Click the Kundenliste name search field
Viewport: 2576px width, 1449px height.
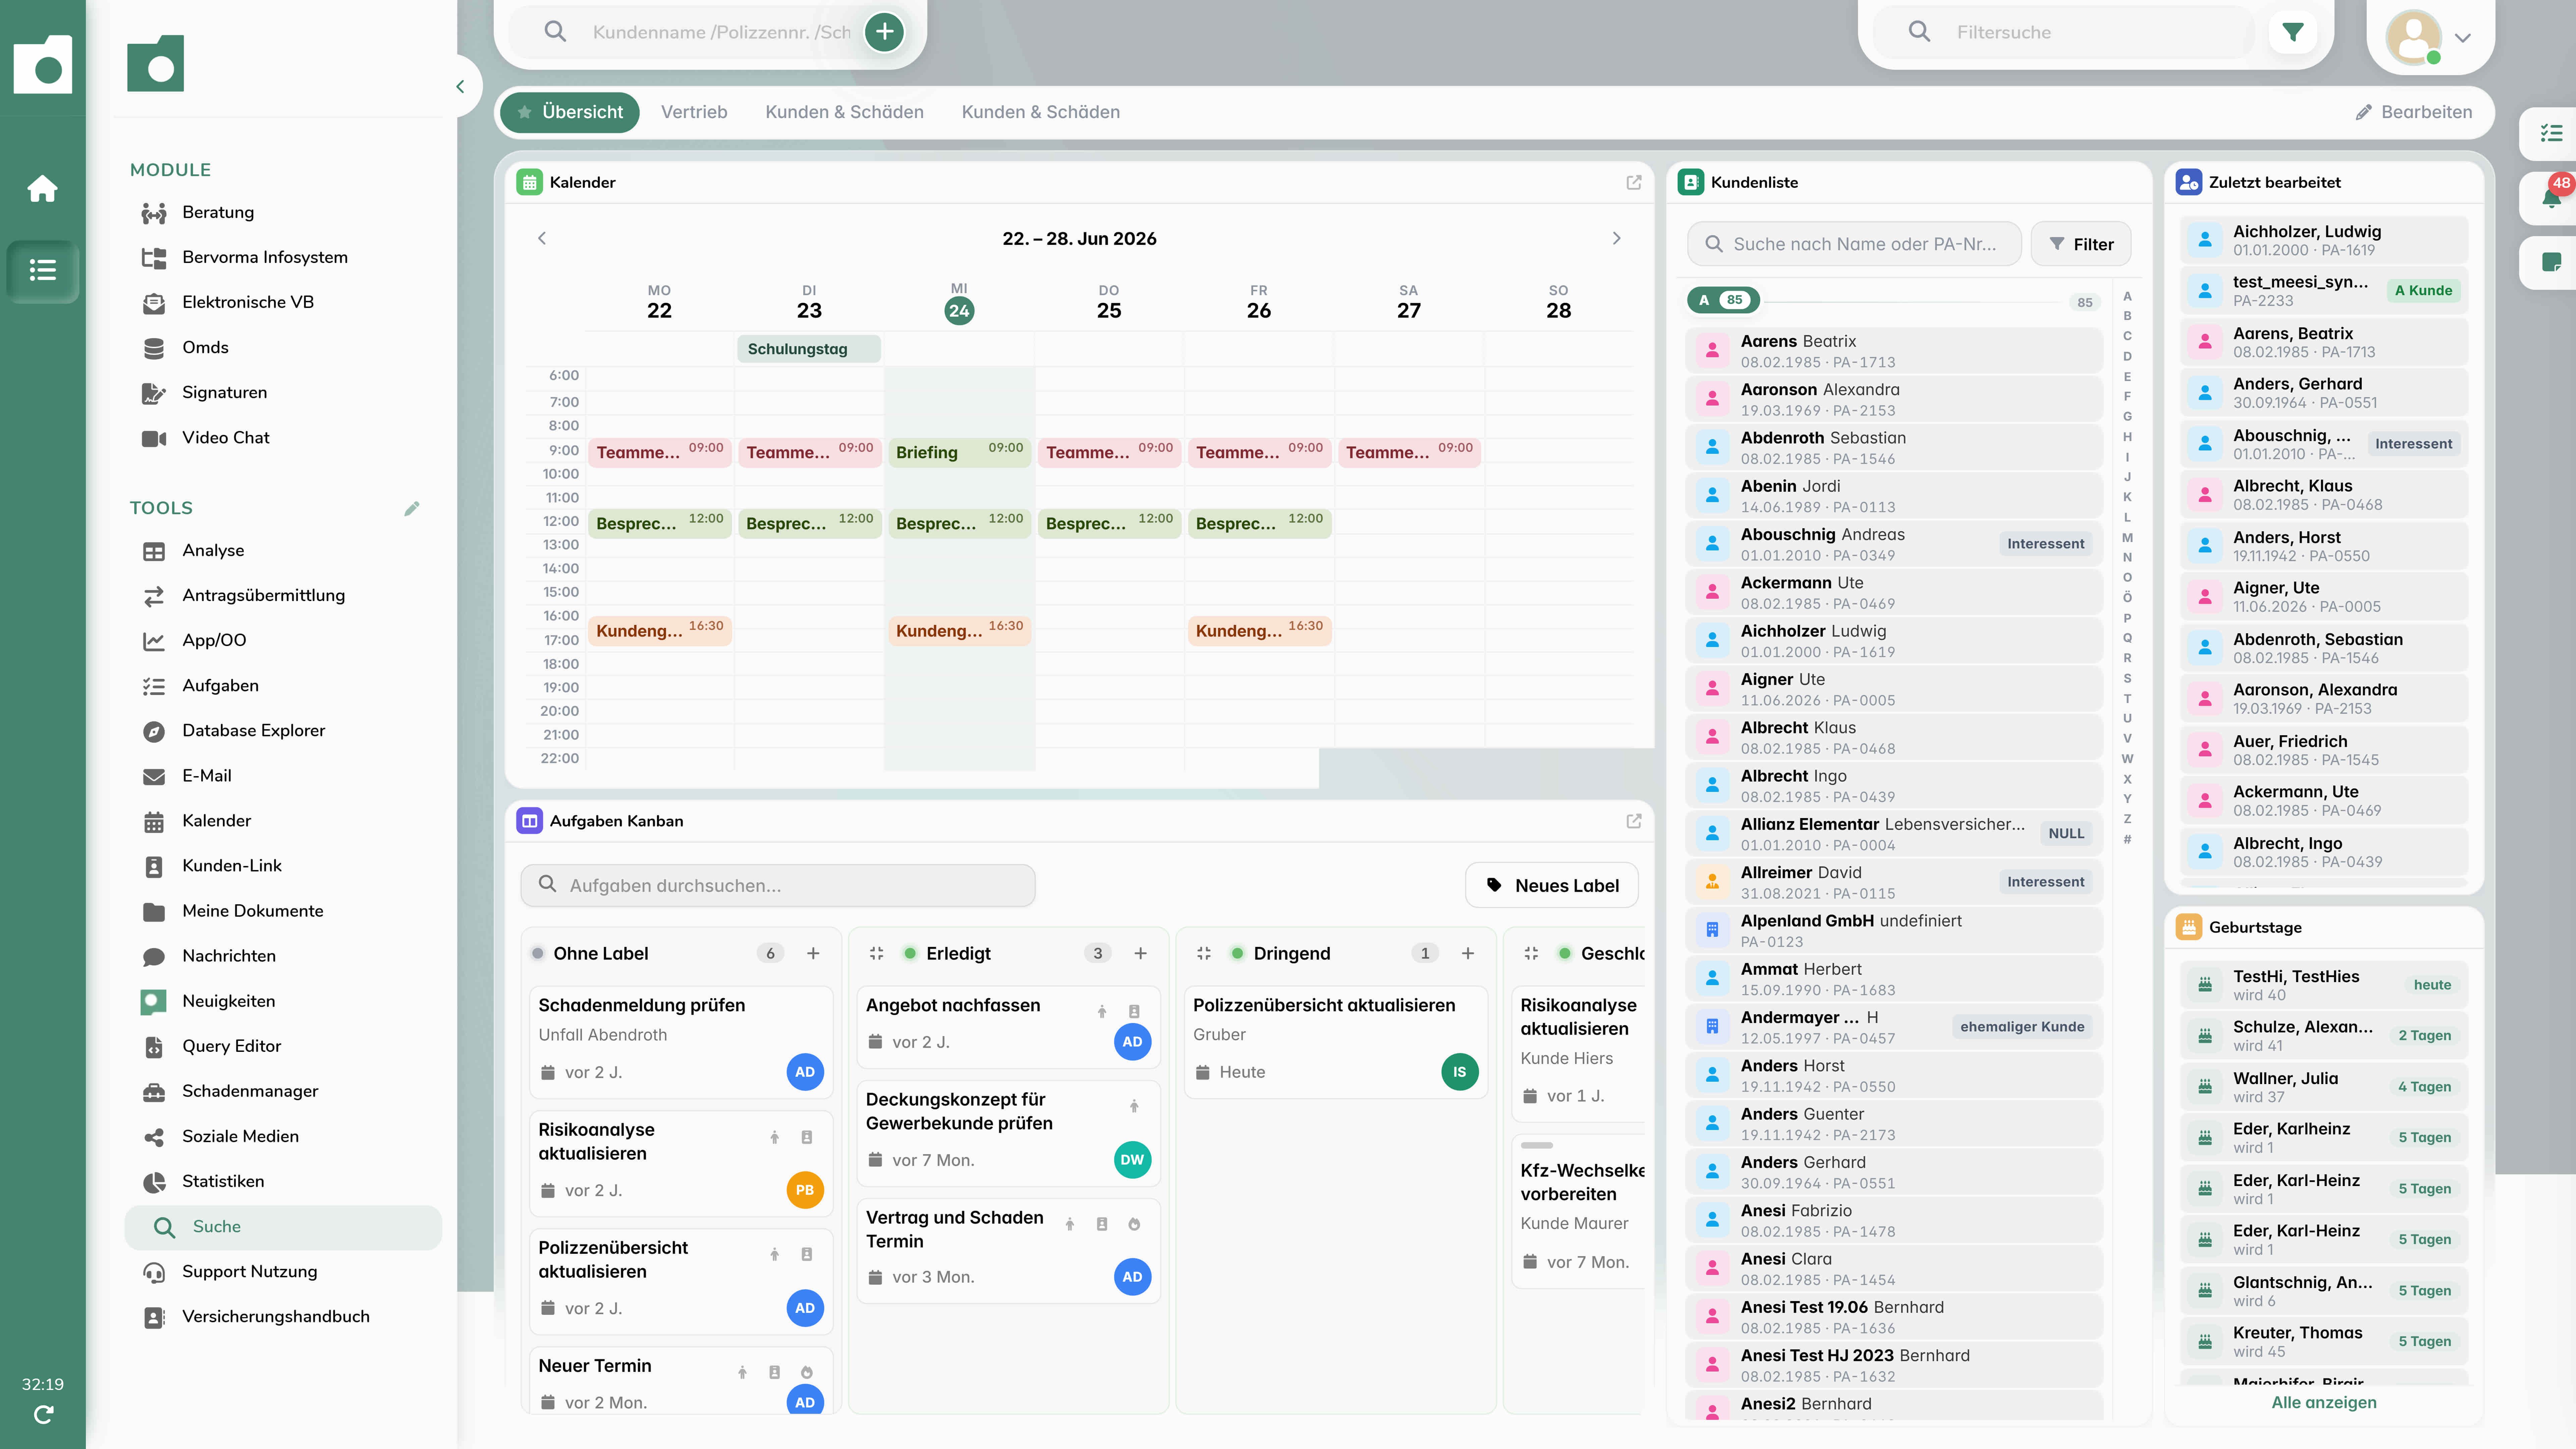click(x=1854, y=244)
